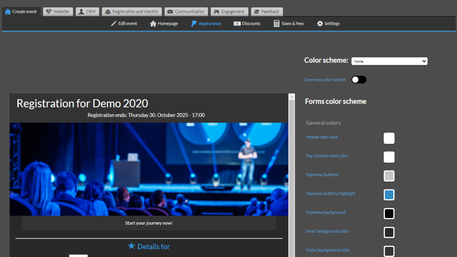Click the Header text color link
Image resolution: width=457 pixels, height=257 pixels.
coord(322,137)
